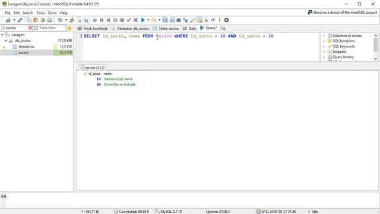Open the Tools menu
Image resolution: width=380 pixels, height=214 pixels.
pyautogui.click(x=40, y=13)
